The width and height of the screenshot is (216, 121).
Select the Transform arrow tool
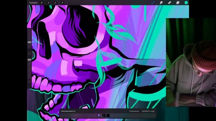click(62, 3)
